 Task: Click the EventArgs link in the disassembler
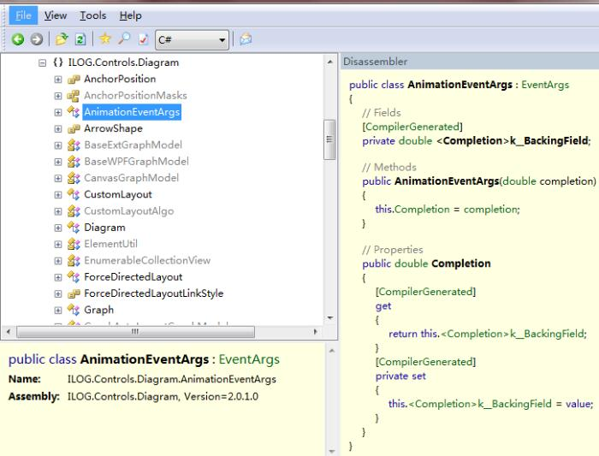pyautogui.click(x=544, y=86)
